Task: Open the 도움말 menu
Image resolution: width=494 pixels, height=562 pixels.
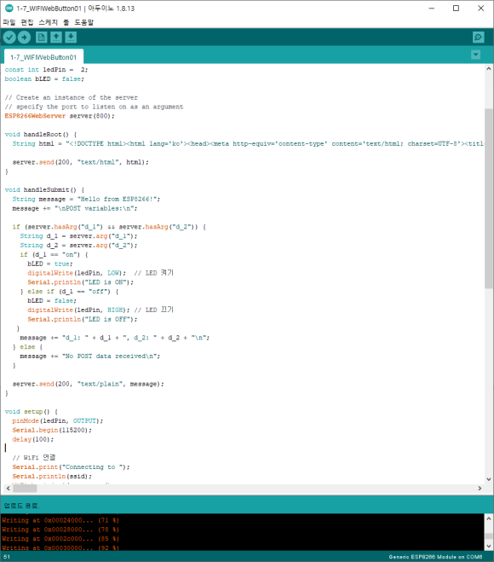Action: pyautogui.click(x=84, y=22)
